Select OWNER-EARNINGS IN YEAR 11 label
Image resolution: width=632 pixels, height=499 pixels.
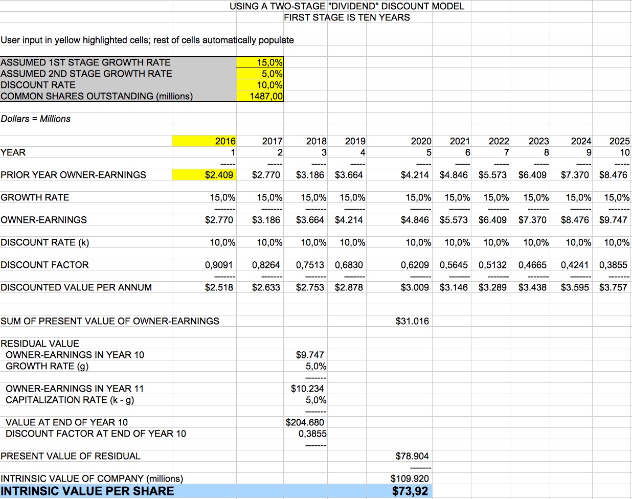tap(75, 389)
